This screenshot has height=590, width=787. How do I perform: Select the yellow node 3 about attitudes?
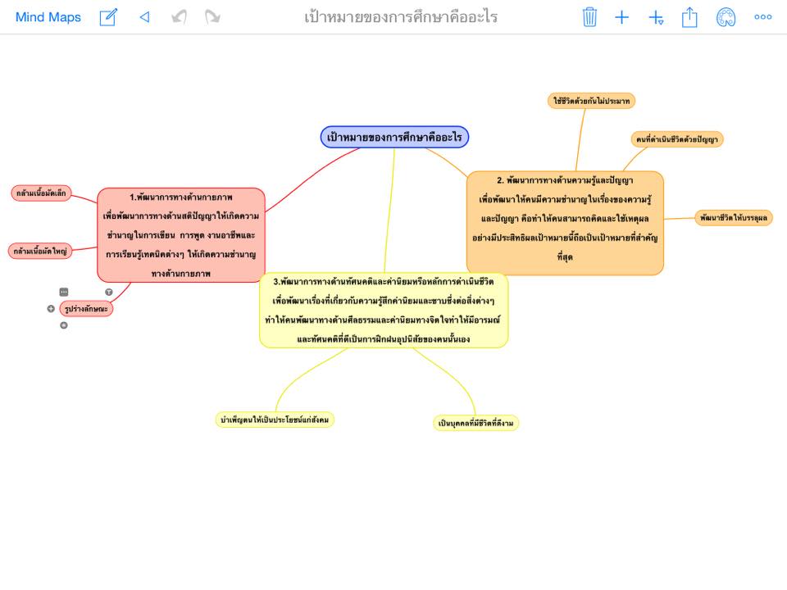384,310
